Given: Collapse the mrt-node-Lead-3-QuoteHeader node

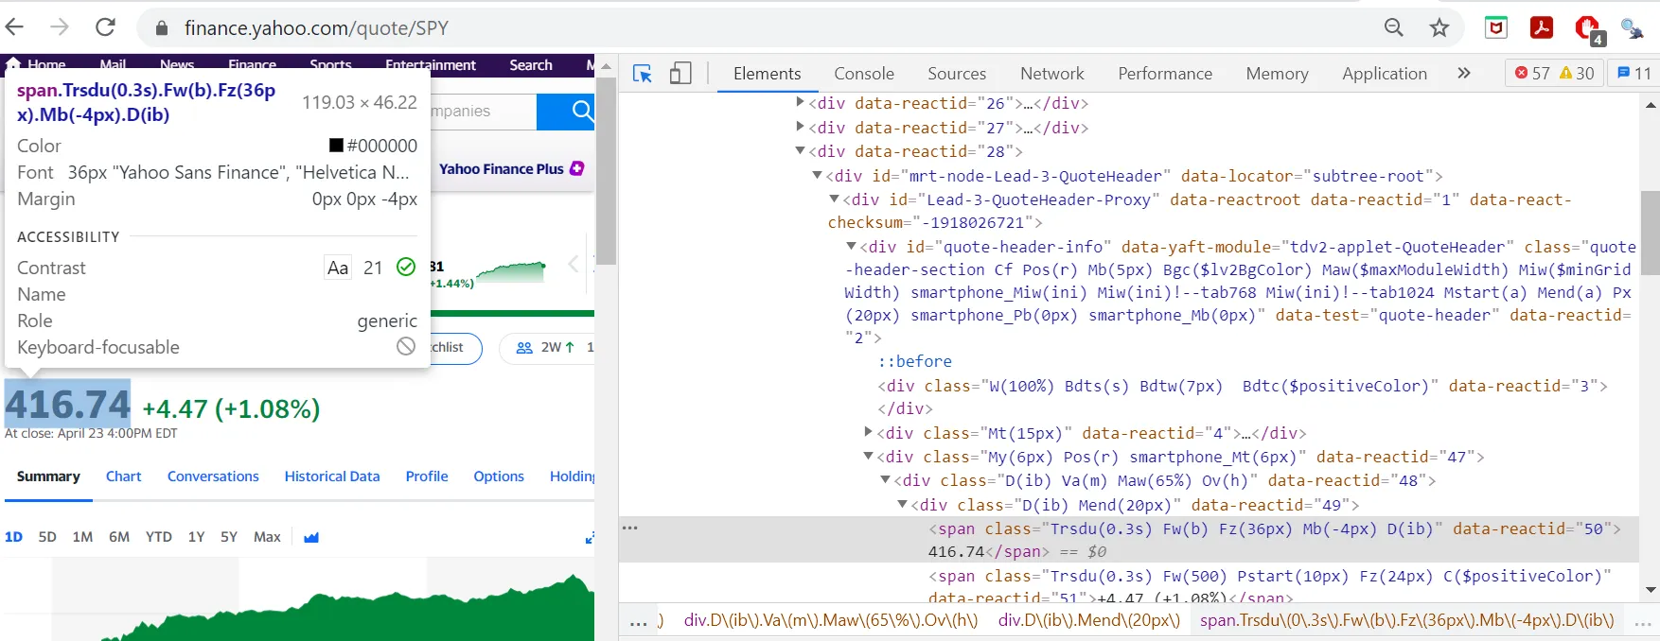Looking at the screenshot, I should (818, 175).
